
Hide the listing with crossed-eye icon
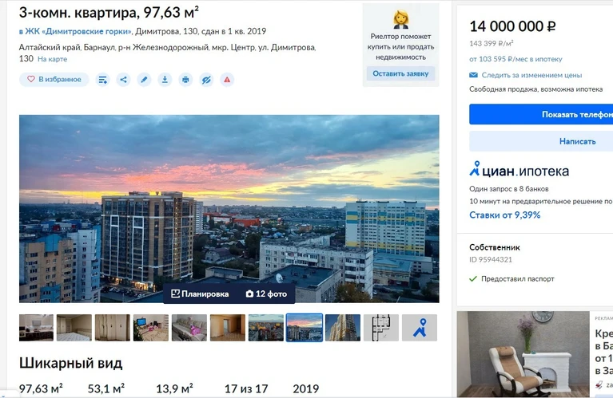pyautogui.click(x=206, y=80)
